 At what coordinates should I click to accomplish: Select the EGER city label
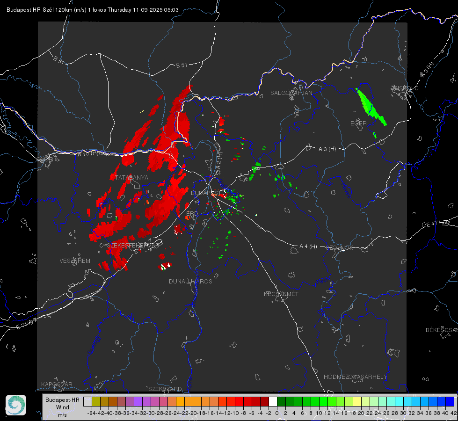(x=358, y=123)
